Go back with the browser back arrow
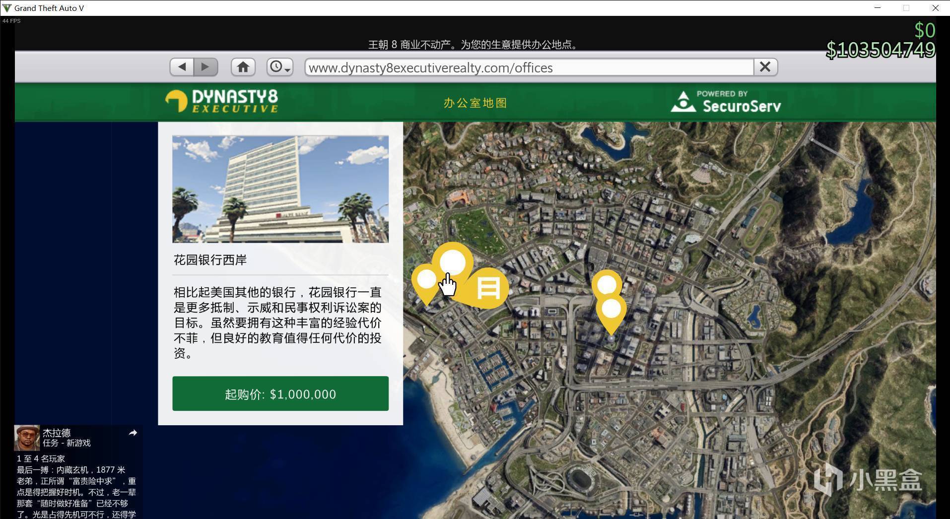Screen dimensions: 950x519 pyautogui.click(x=182, y=67)
